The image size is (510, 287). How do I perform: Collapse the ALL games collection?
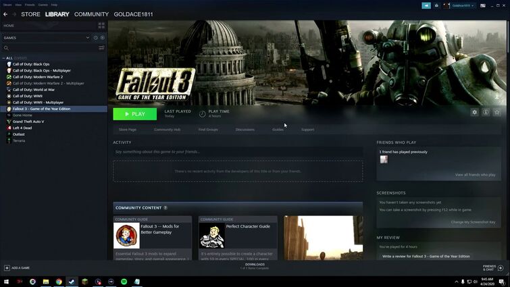pos(3,58)
